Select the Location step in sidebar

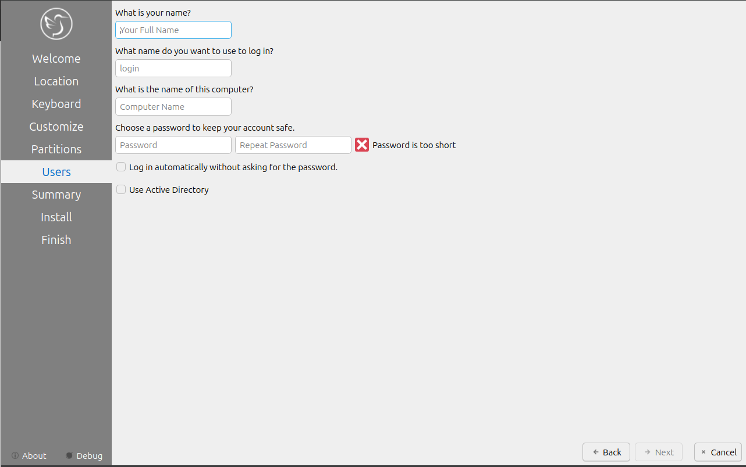click(56, 81)
